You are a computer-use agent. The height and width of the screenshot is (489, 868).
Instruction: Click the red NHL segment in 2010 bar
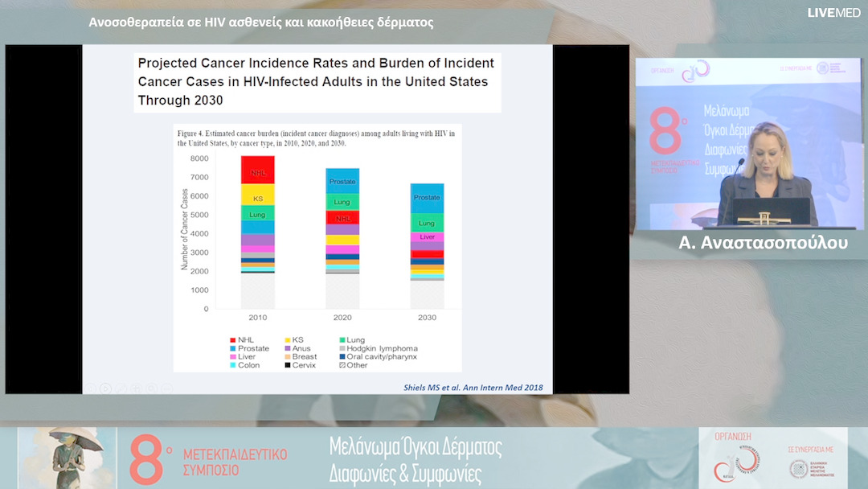(x=257, y=170)
